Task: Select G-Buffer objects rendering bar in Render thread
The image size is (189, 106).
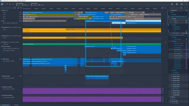Action: pos(97,77)
